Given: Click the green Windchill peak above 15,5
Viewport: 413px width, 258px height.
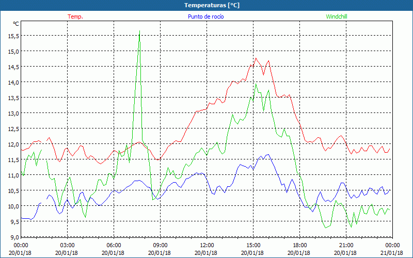Looking at the screenshot, I should coord(139,31).
